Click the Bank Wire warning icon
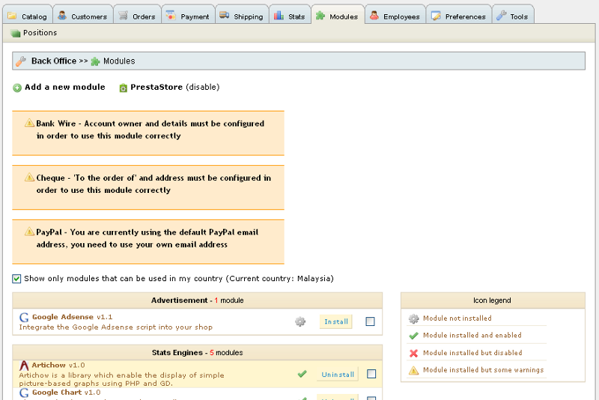Viewport: 599px width, 400px height. pyautogui.click(x=29, y=123)
